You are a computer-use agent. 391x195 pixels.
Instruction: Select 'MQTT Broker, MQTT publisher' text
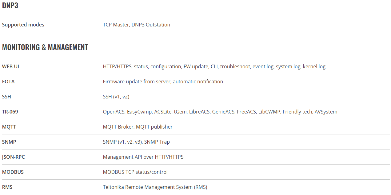138,127
